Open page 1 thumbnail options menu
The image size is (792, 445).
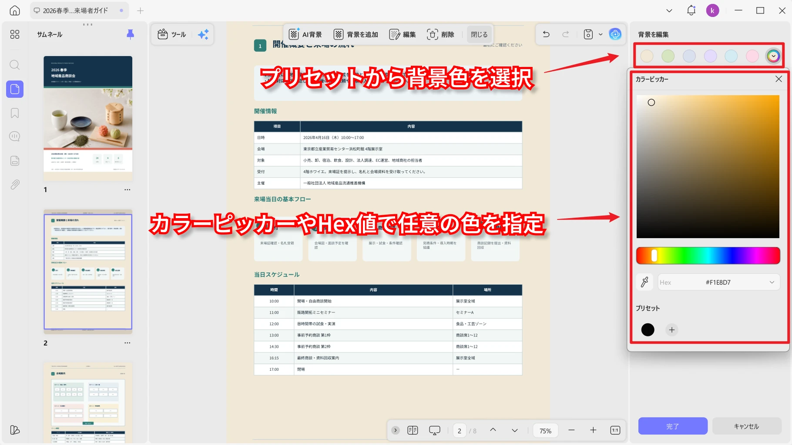(x=127, y=189)
